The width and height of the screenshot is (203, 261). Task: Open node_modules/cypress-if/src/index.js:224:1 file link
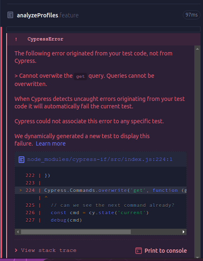click(100, 160)
